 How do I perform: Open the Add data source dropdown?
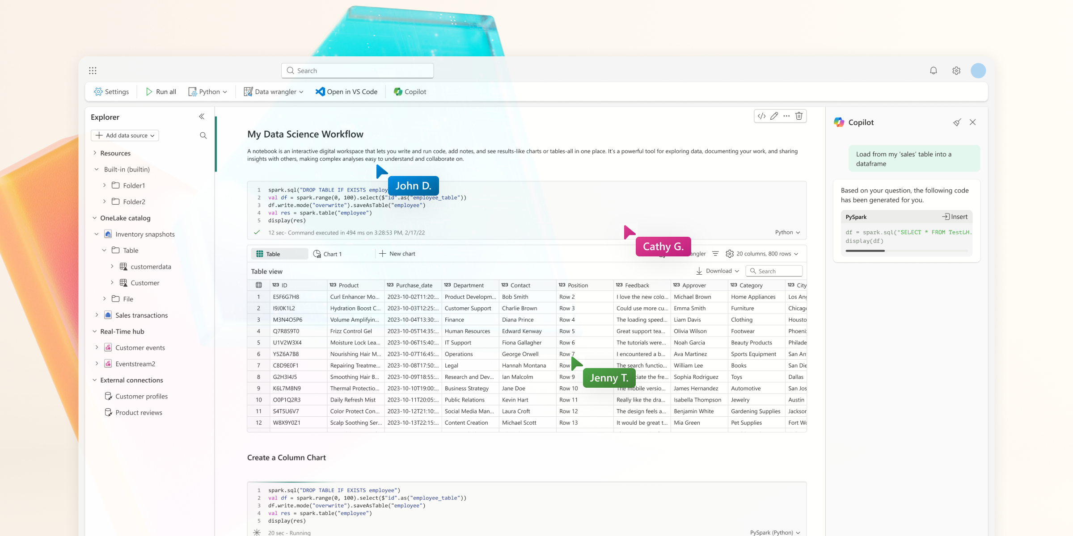[125, 135]
